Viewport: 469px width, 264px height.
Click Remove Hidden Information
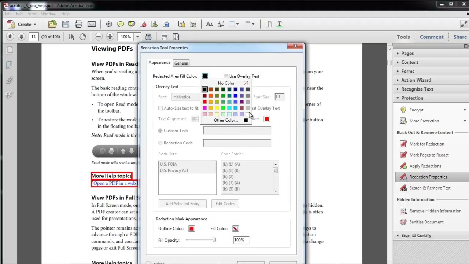pyautogui.click(x=435, y=211)
